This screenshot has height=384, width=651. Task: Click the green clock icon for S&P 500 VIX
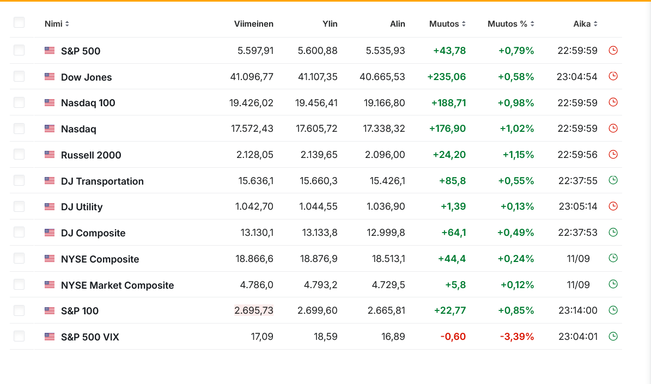[x=613, y=336]
